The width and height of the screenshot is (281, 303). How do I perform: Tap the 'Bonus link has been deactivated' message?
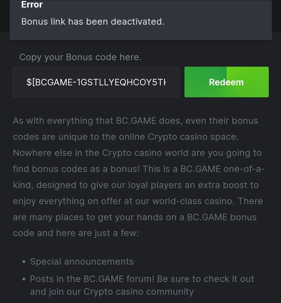tap(93, 22)
